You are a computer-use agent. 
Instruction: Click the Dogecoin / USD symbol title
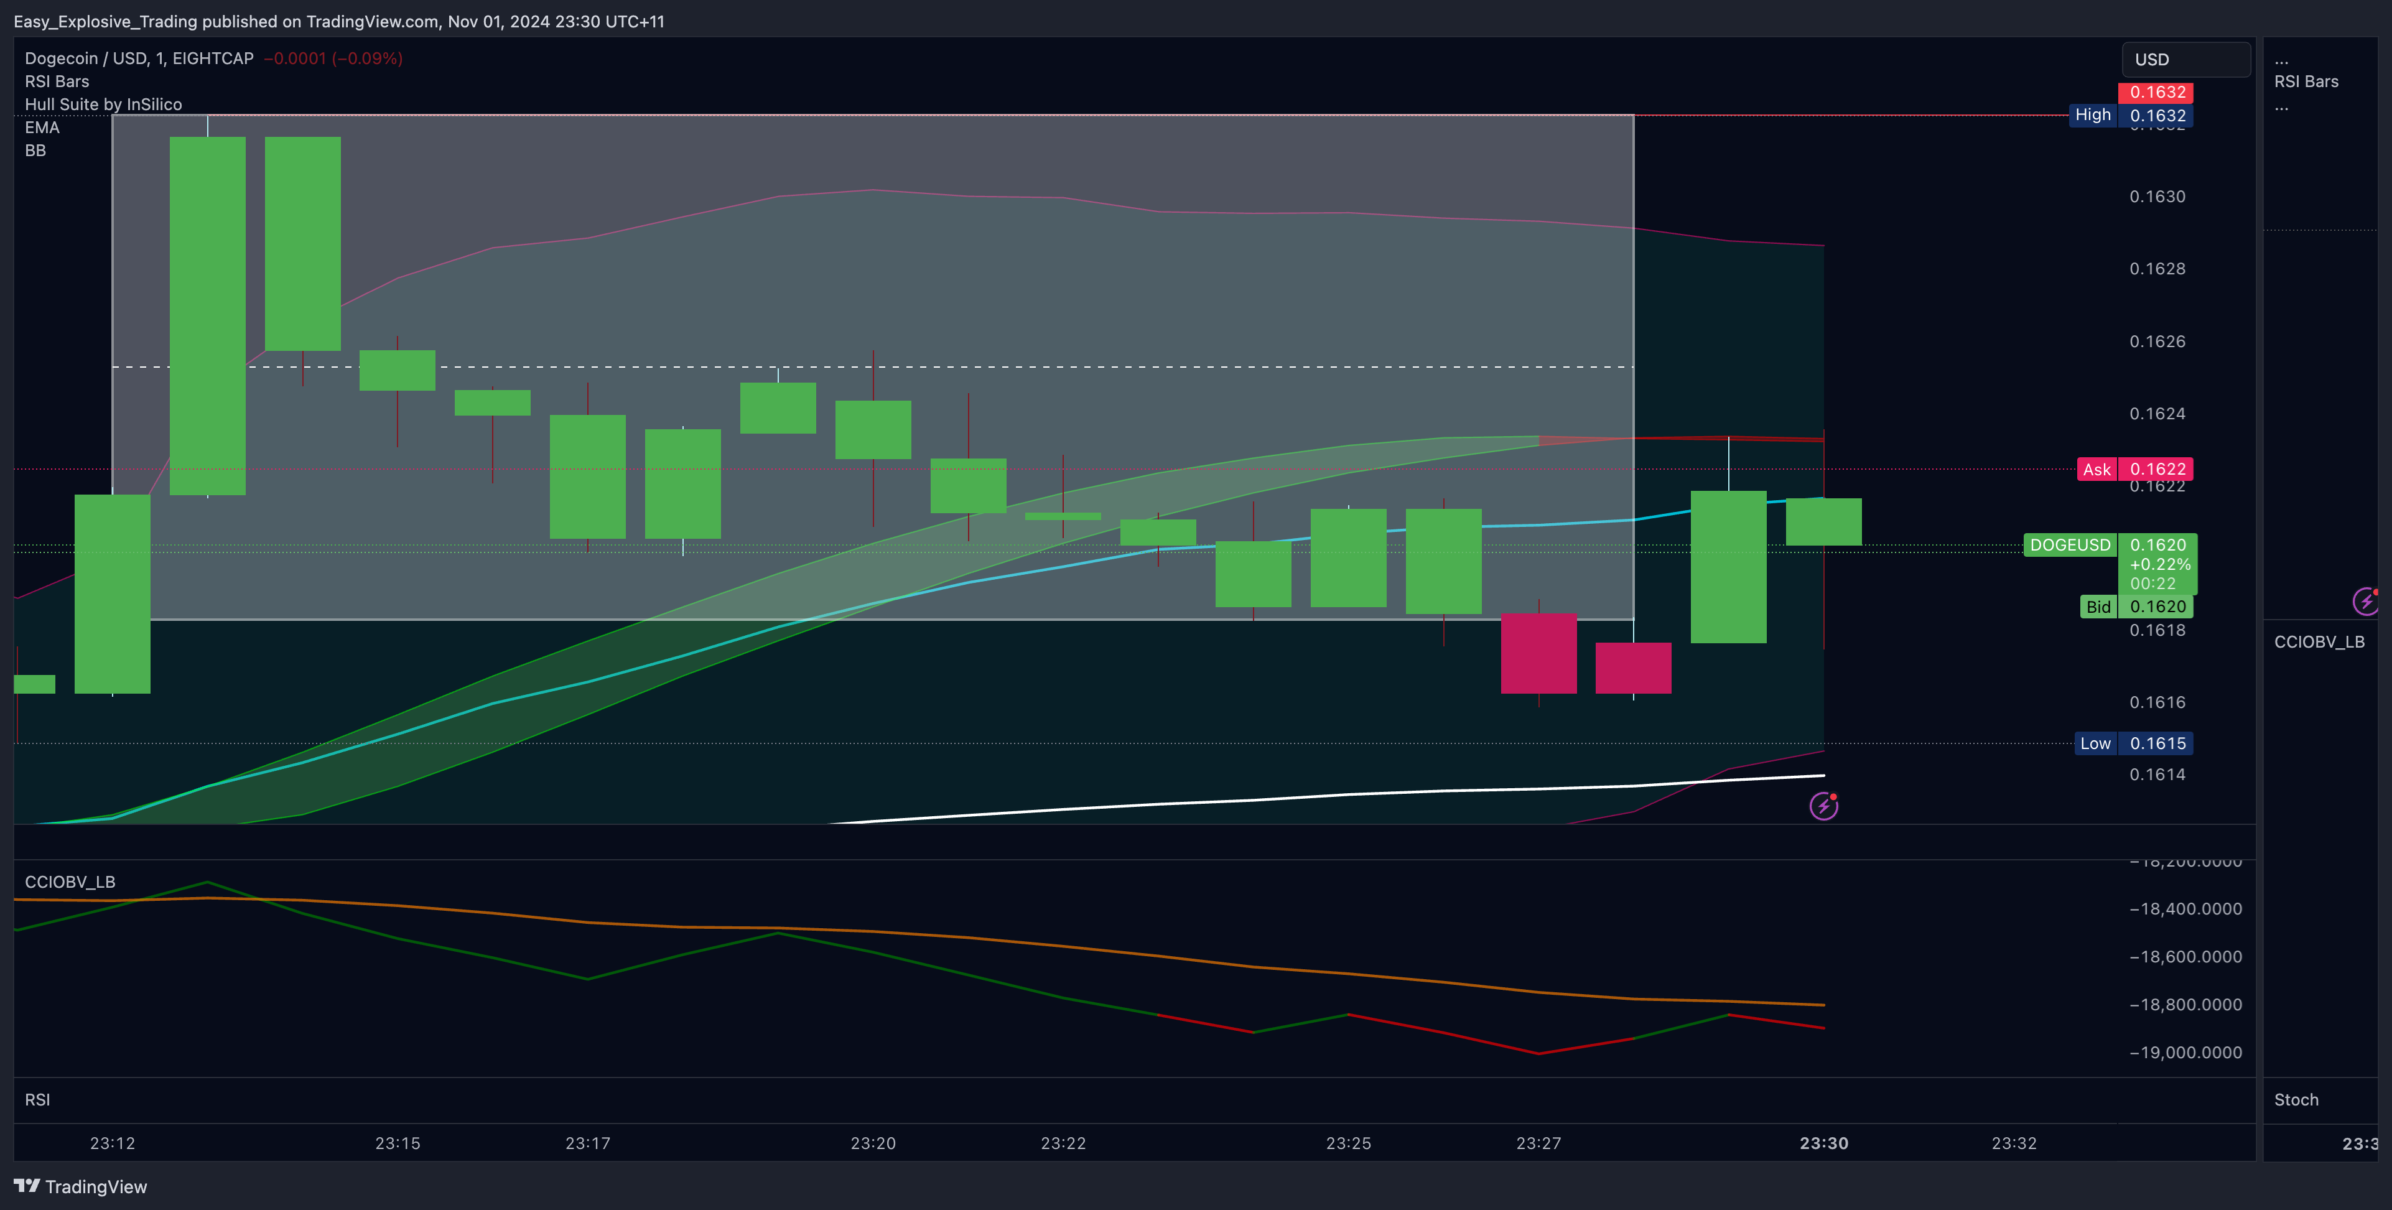click(x=139, y=58)
